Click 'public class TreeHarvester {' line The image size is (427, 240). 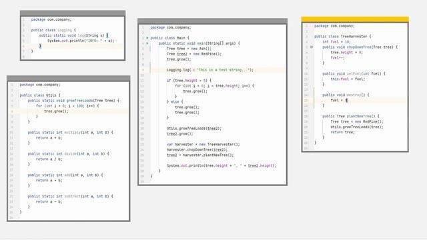[342, 37]
